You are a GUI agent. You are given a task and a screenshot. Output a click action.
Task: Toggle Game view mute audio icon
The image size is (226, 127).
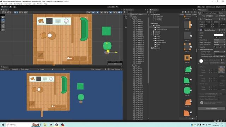point(106,69)
